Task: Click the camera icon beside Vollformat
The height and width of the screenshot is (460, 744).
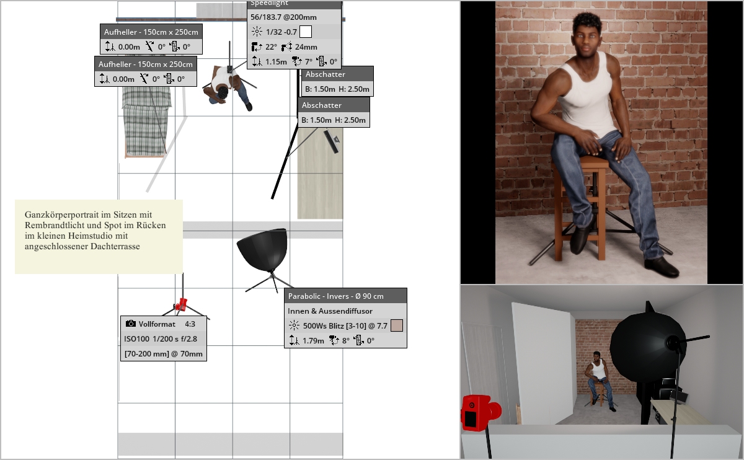Action: click(x=131, y=324)
